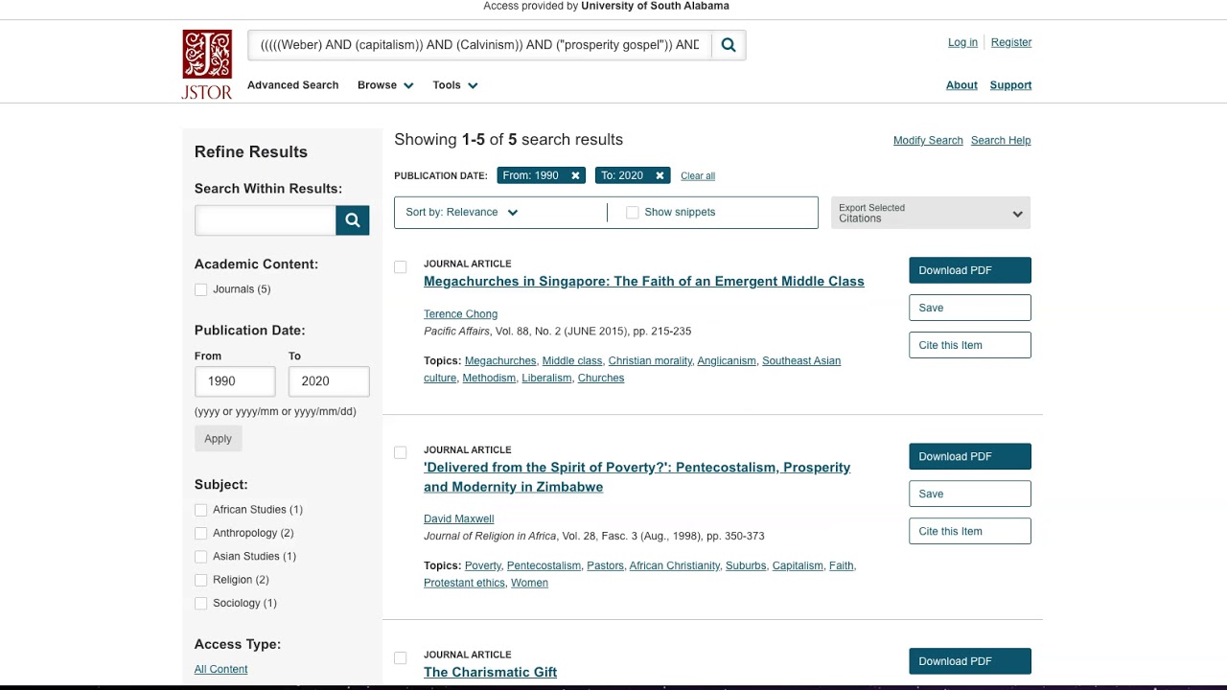
Task: Click Search Within Results magnifier button
Action: tap(353, 220)
